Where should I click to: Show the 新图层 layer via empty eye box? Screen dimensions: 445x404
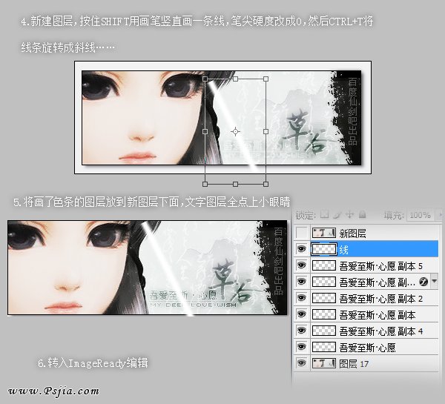[x=301, y=233]
